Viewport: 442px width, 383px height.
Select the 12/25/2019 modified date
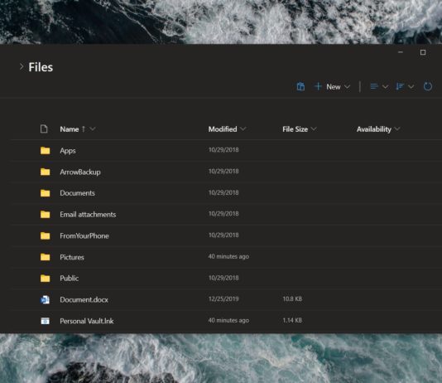223,299
